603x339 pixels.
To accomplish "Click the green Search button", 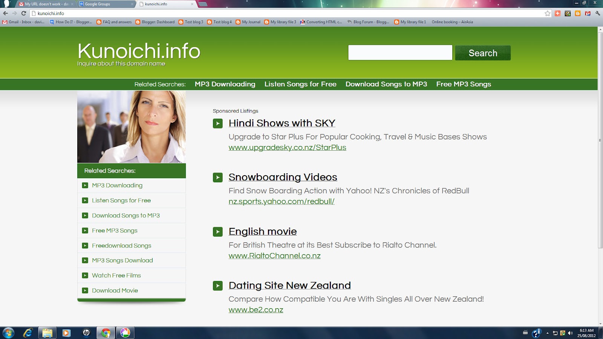I will (x=483, y=53).
